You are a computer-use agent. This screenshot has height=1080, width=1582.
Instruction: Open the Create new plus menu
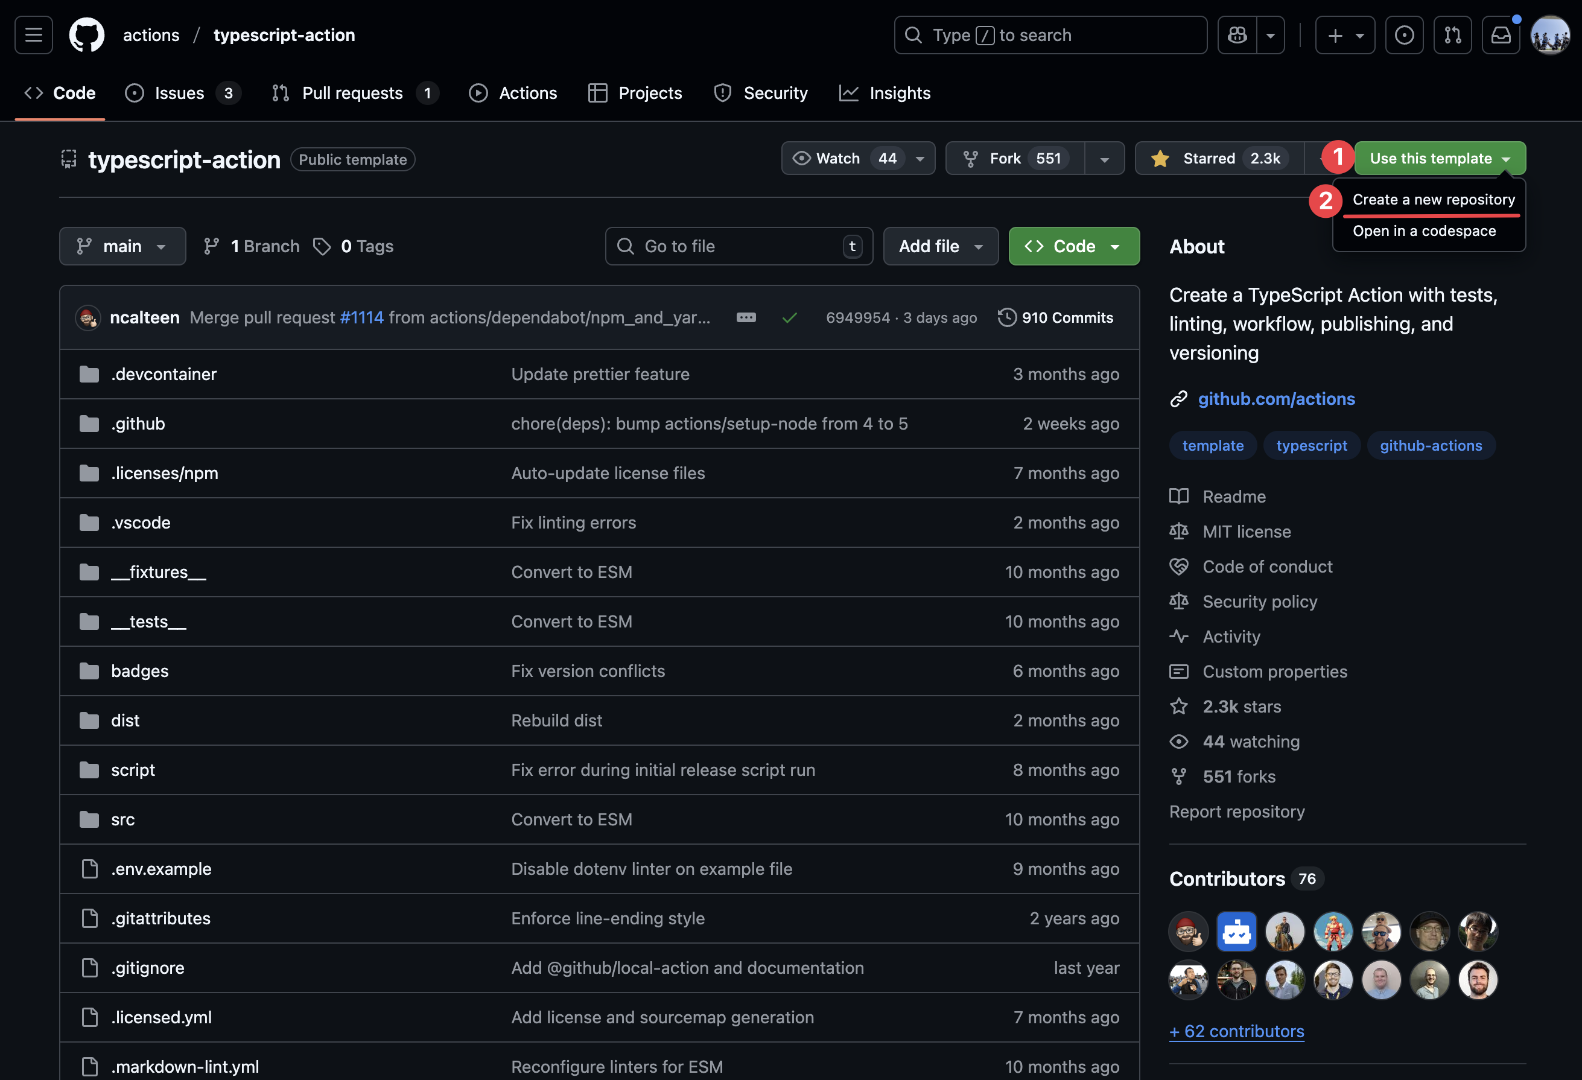(1344, 35)
